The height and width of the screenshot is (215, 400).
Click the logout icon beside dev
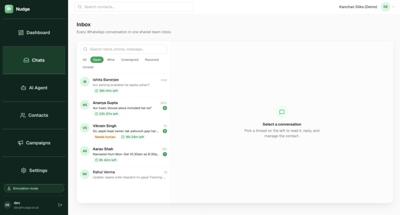(x=60, y=205)
